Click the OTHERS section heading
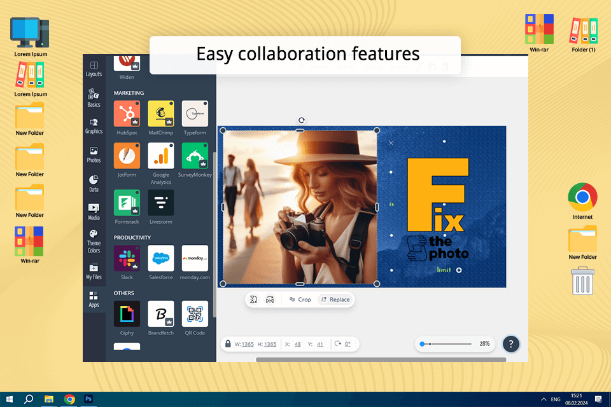This screenshot has height=407, width=611. click(123, 293)
